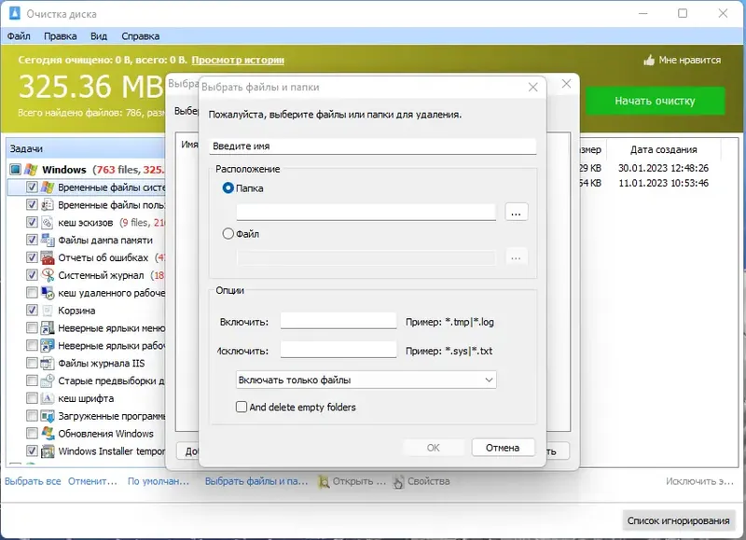The image size is (746, 540).
Task: Select the Файл radio button
Action: [x=228, y=233]
